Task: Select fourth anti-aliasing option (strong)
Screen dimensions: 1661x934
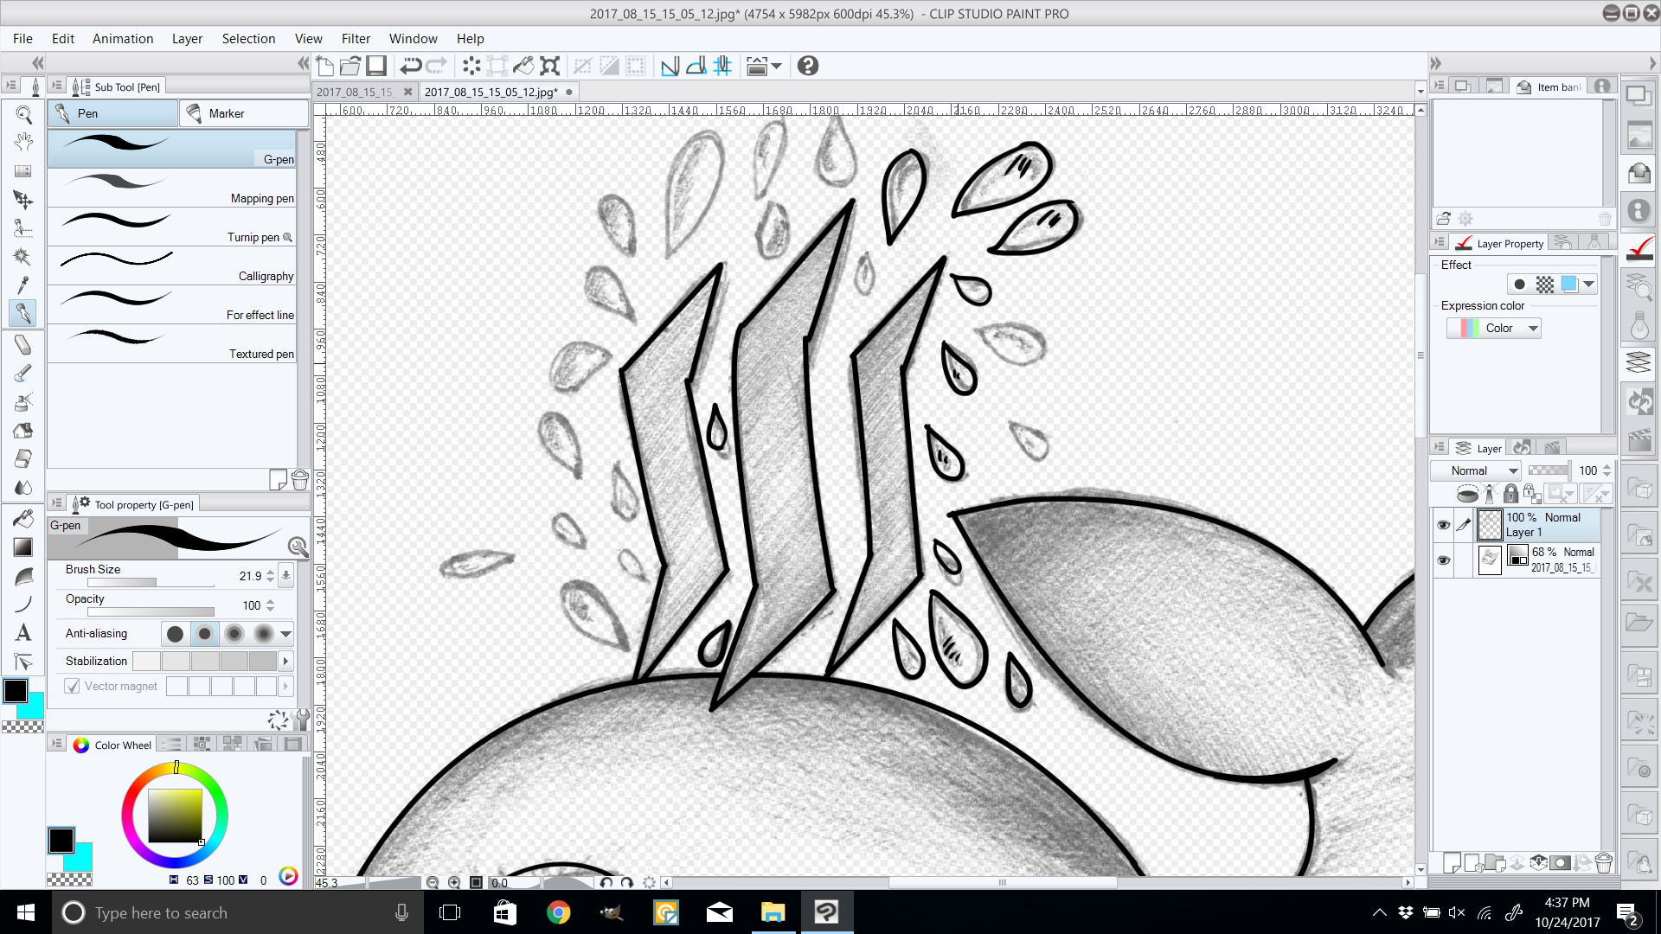Action: 263,634
